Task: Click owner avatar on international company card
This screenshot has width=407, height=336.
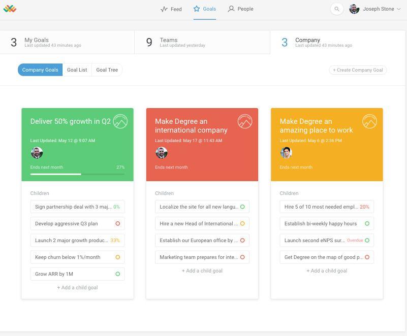Action: pos(162,153)
